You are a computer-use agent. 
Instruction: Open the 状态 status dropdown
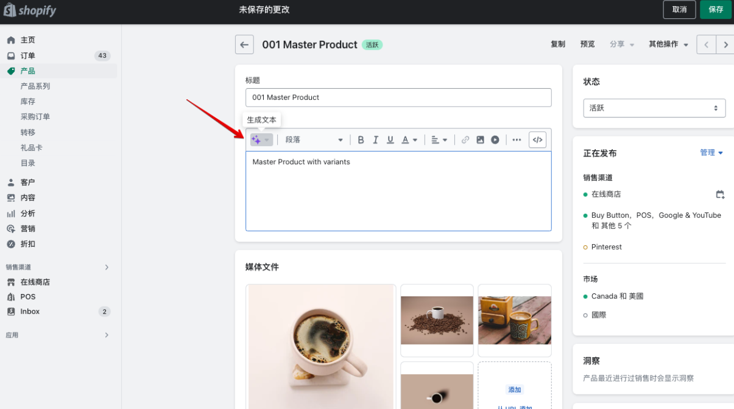coord(654,108)
